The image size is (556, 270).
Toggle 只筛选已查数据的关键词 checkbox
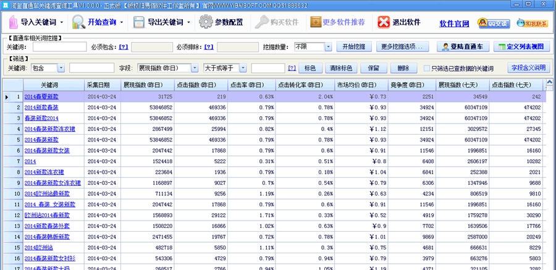pyautogui.click(x=427, y=68)
